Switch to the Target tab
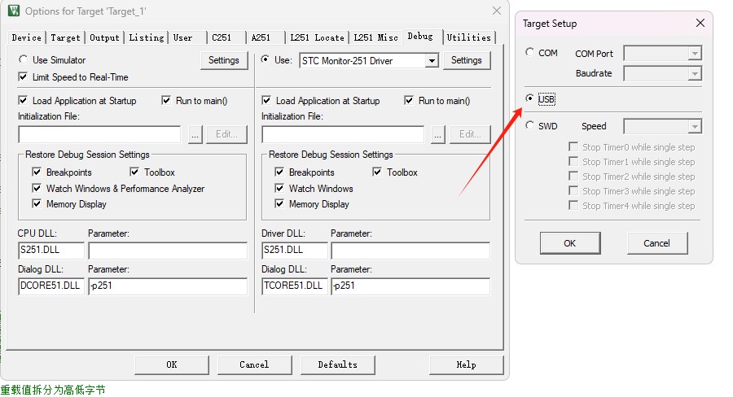733x397 pixels. pyautogui.click(x=65, y=38)
